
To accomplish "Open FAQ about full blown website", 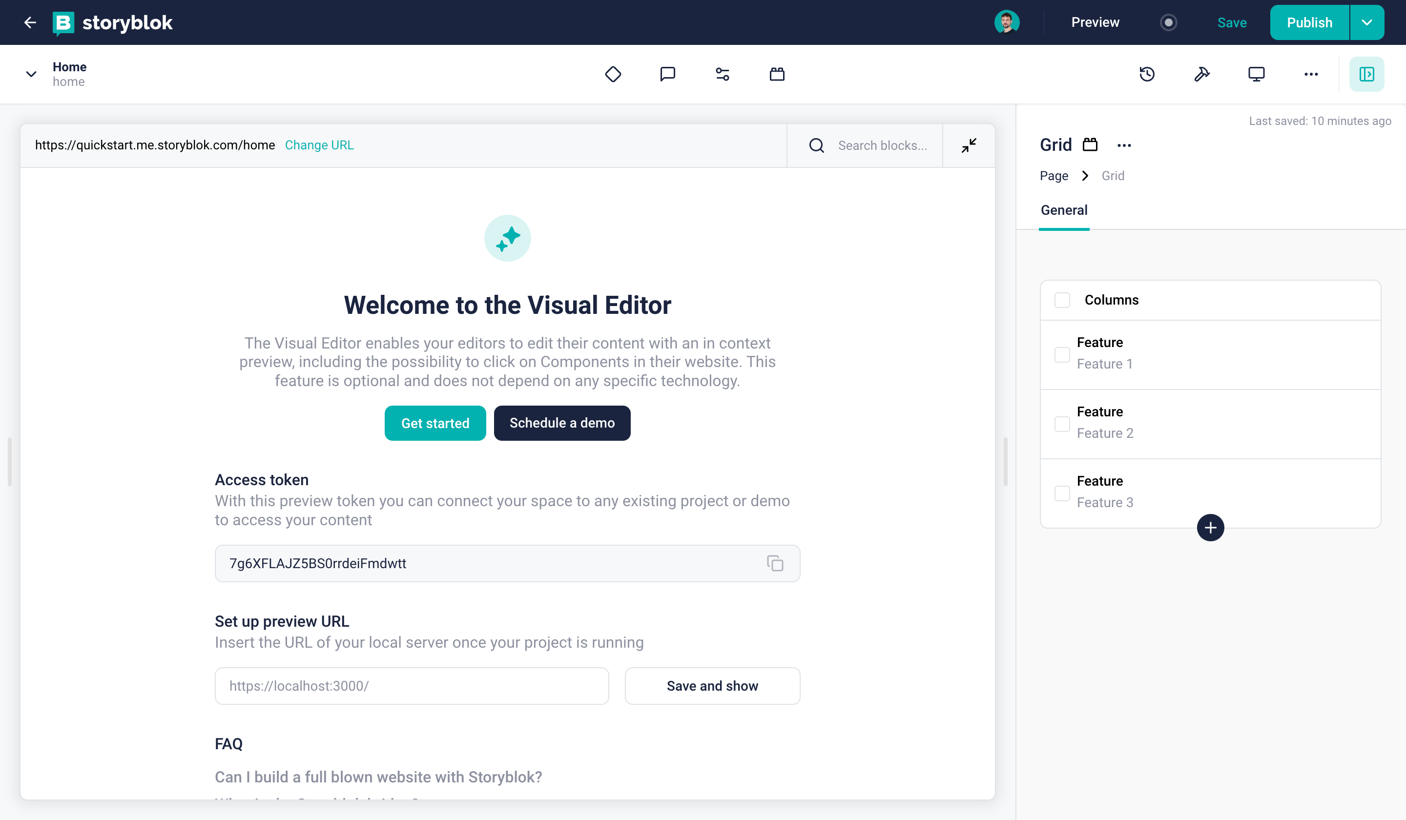I will click(x=378, y=777).
